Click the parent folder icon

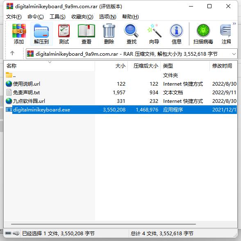click(9, 75)
